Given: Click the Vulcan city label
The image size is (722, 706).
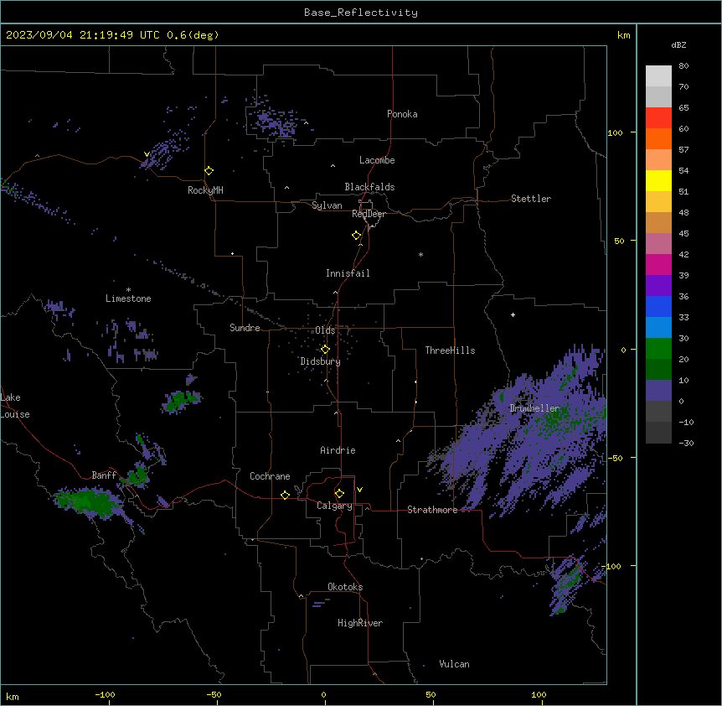Looking at the screenshot, I should 454,664.
